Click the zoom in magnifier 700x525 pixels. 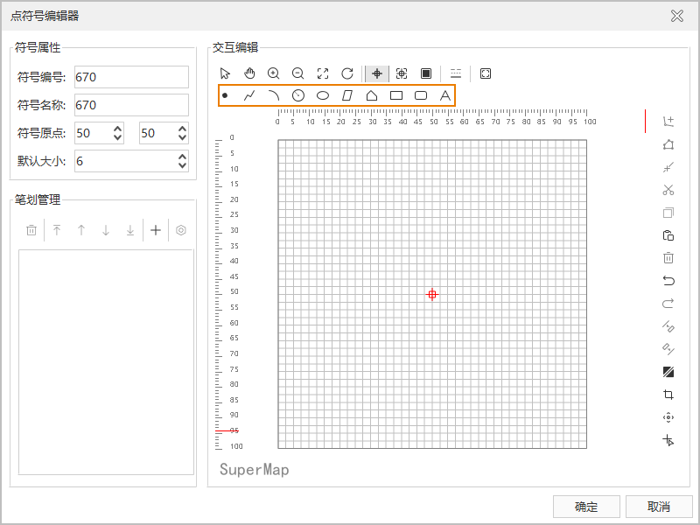click(x=274, y=73)
